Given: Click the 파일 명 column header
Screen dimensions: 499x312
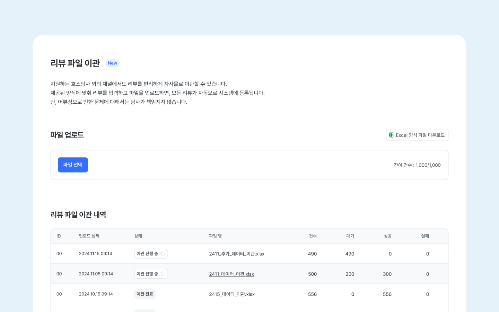Looking at the screenshot, I should (x=215, y=236).
